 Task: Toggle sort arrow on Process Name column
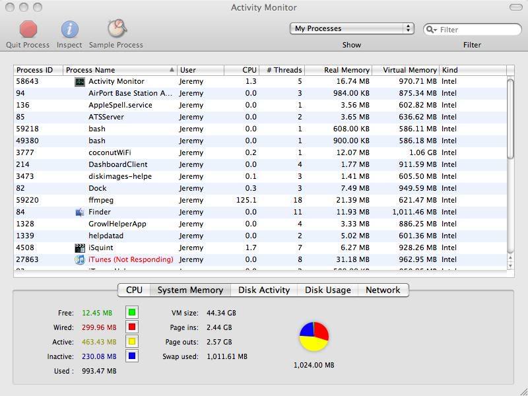[172, 70]
